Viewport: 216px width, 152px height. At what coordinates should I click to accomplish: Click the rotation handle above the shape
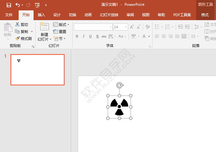click(x=120, y=85)
